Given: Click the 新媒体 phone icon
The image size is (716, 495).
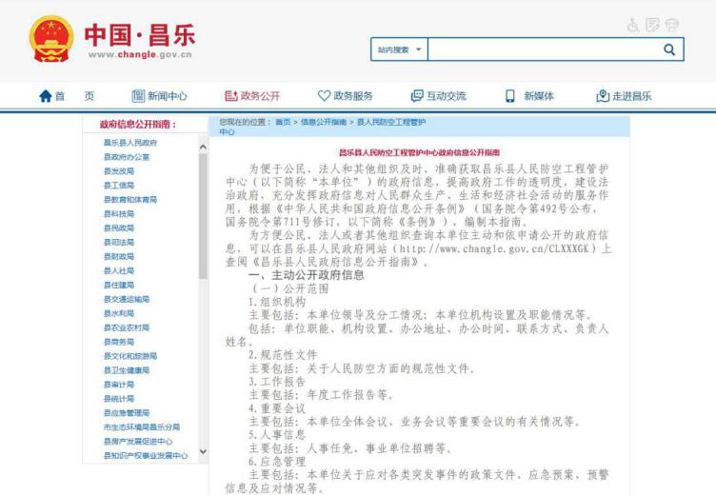Looking at the screenshot, I should pyautogui.click(x=509, y=96).
